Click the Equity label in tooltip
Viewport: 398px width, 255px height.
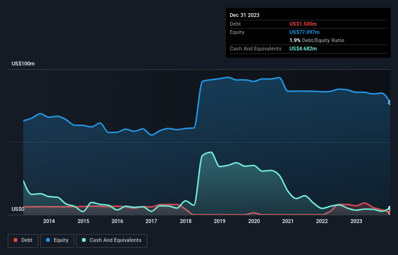click(x=237, y=32)
